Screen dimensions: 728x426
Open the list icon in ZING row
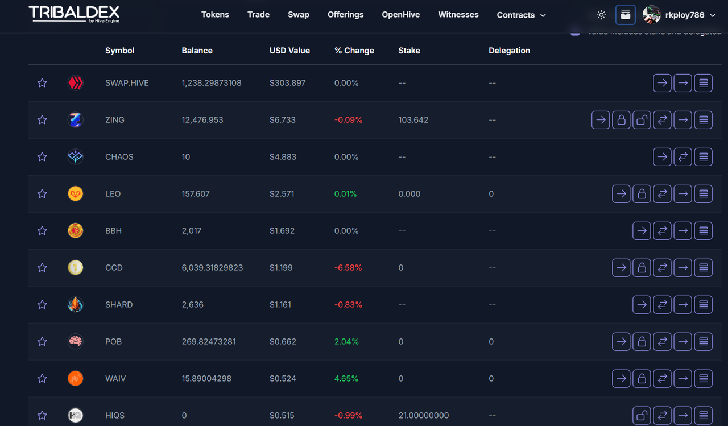703,120
